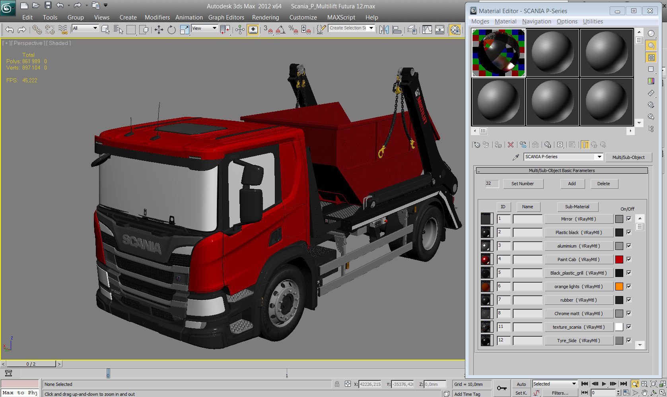Click the Delete sub-material button

(x=603, y=184)
